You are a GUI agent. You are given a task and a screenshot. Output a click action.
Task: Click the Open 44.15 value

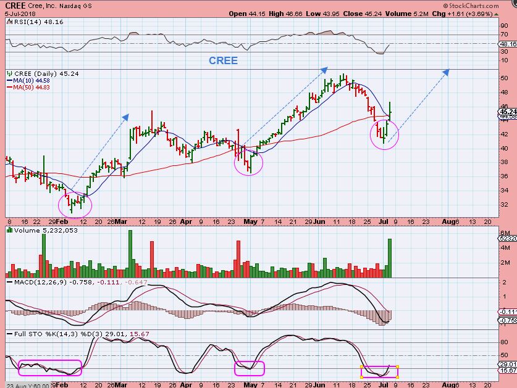click(x=247, y=14)
